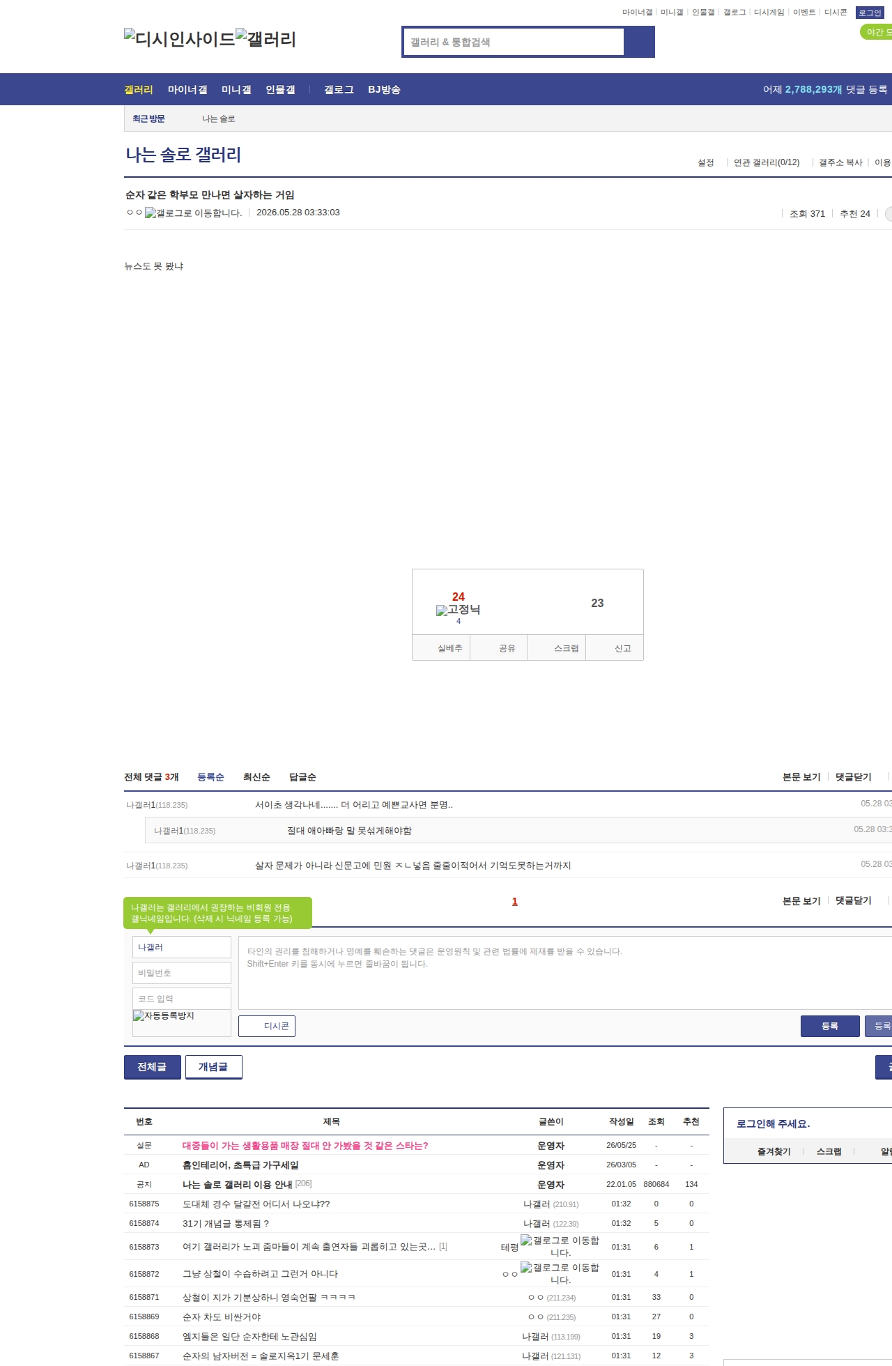
Task: Open 디시콘 in the top links
Action: tap(836, 13)
